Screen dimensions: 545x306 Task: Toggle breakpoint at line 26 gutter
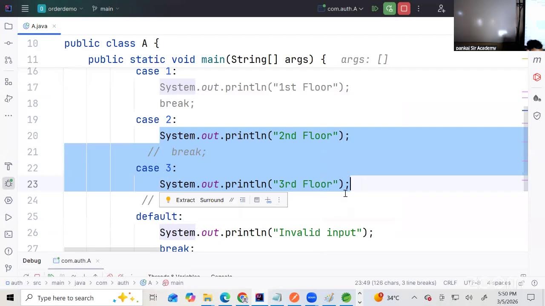click(33, 232)
